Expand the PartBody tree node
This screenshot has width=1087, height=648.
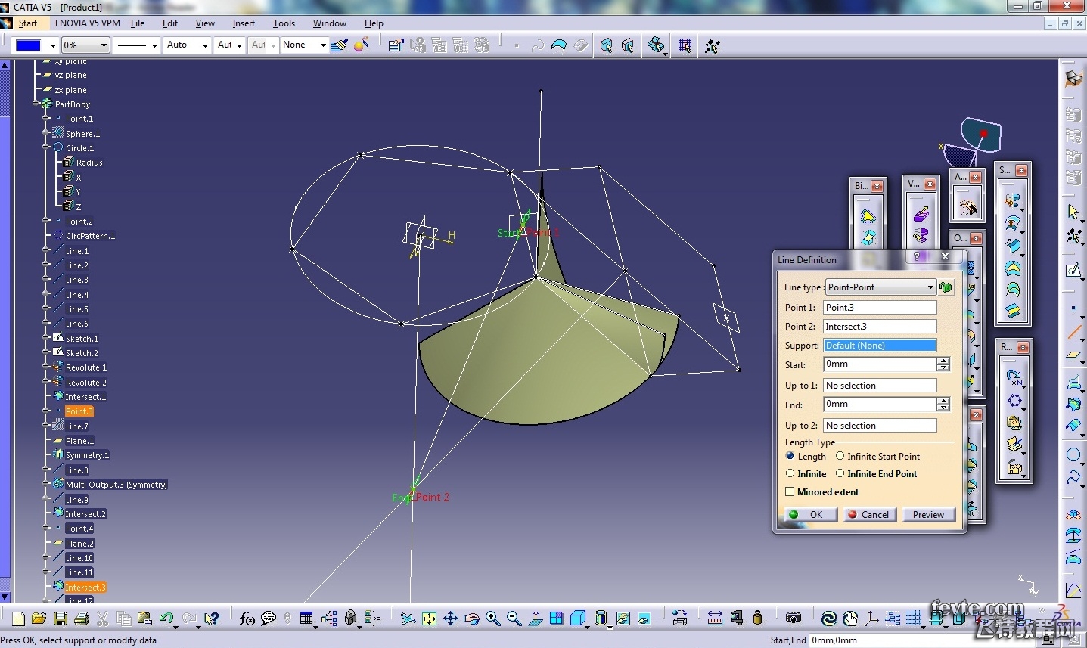(x=36, y=104)
